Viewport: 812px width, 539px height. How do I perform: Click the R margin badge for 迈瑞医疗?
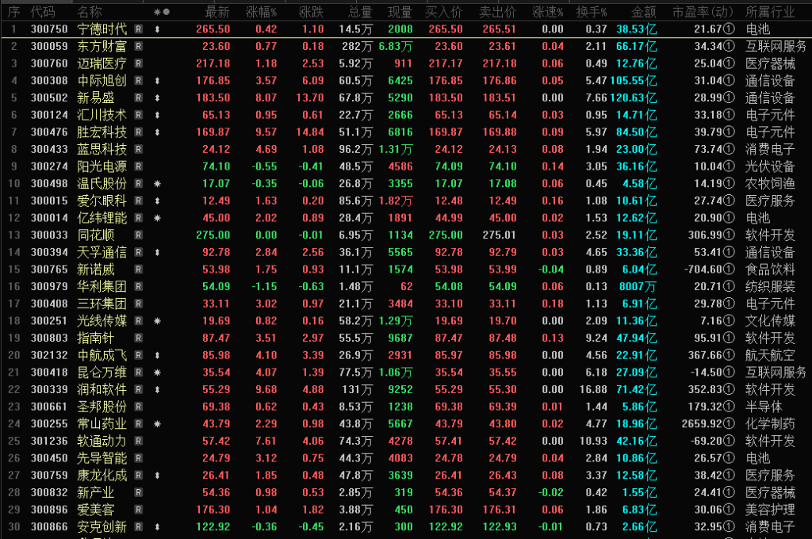138,63
